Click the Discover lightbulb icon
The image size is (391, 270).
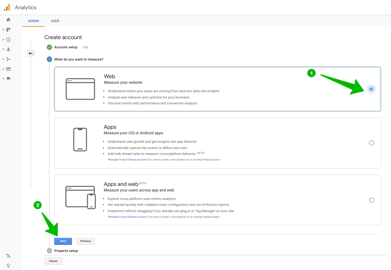(x=8, y=266)
